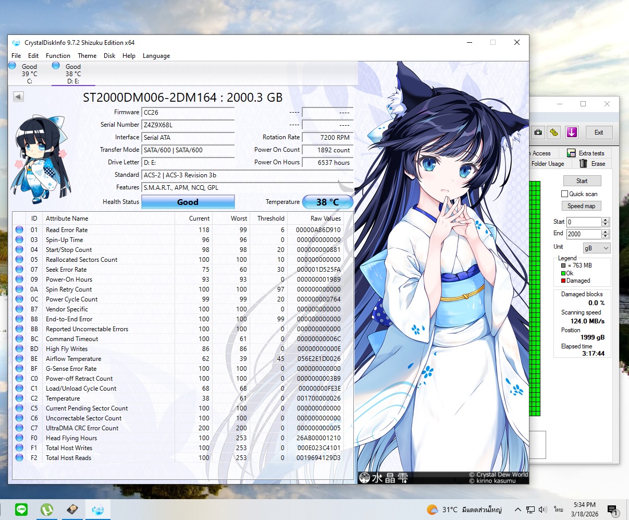Switch to the Folder Usage tab
The height and width of the screenshot is (520, 629).
(x=548, y=164)
